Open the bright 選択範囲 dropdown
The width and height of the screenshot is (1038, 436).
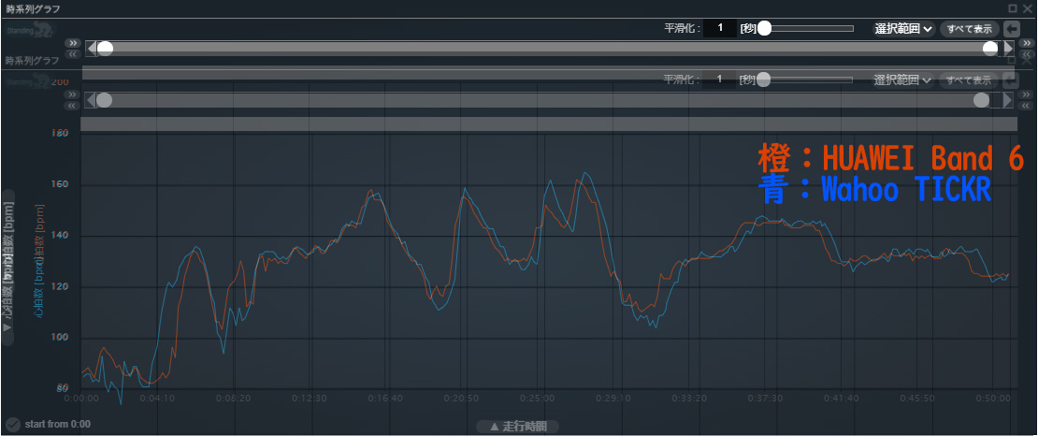[x=904, y=28]
